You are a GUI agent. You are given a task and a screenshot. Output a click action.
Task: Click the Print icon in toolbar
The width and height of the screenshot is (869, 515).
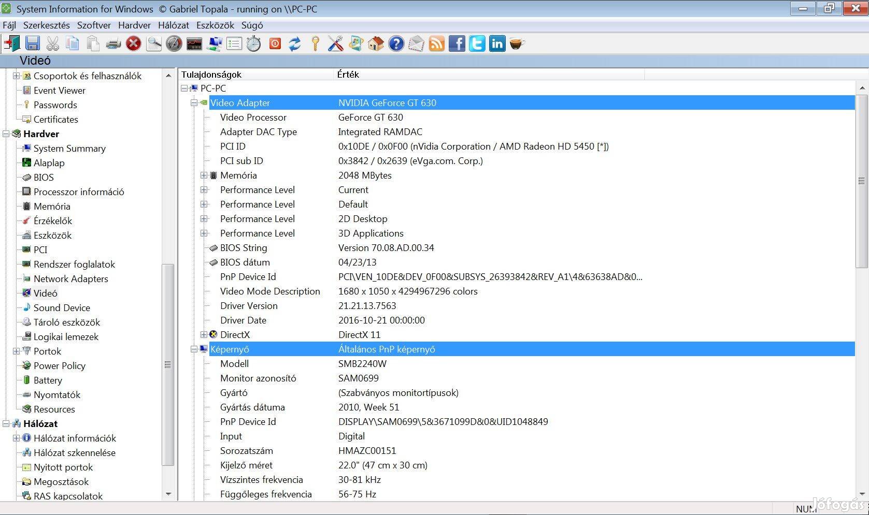[x=113, y=44]
